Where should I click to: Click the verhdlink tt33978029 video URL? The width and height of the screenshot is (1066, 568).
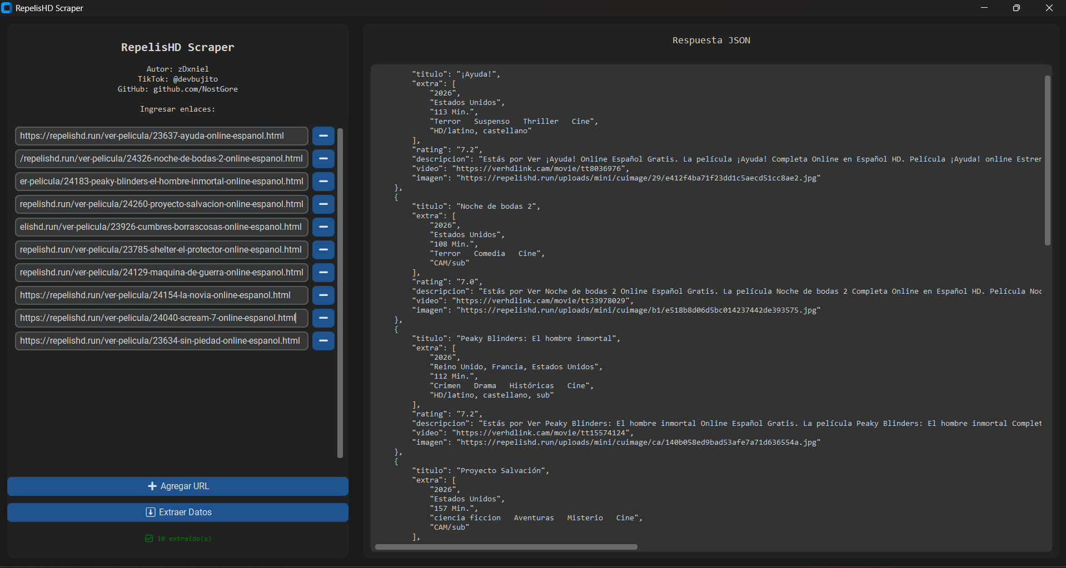543,301
